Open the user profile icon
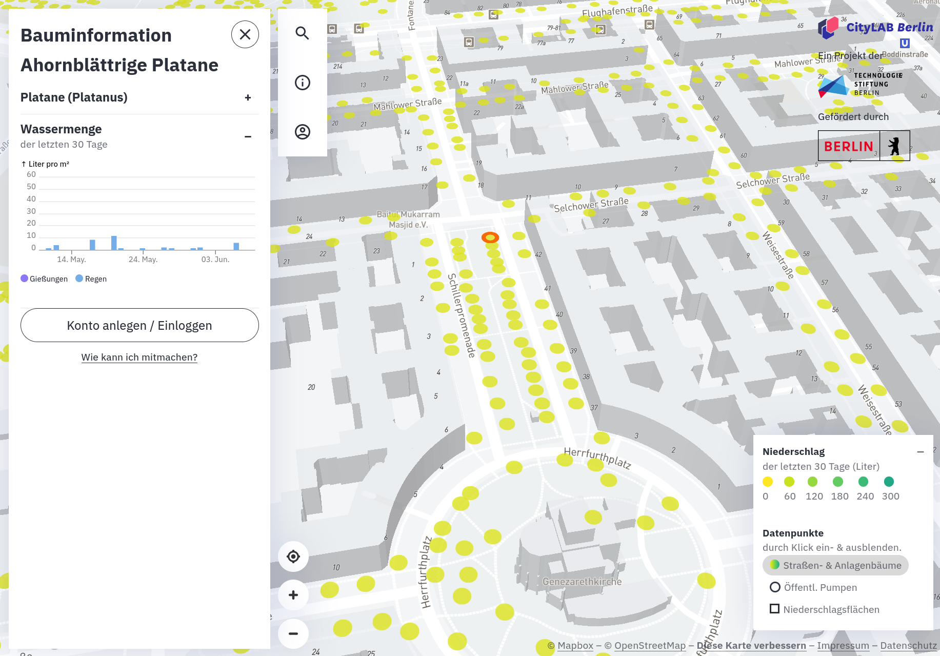The image size is (940, 656). (x=303, y=132)
